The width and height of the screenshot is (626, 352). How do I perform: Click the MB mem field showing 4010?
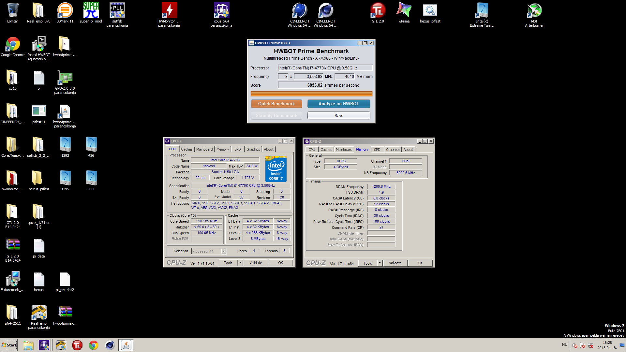[x=345, y=76]
